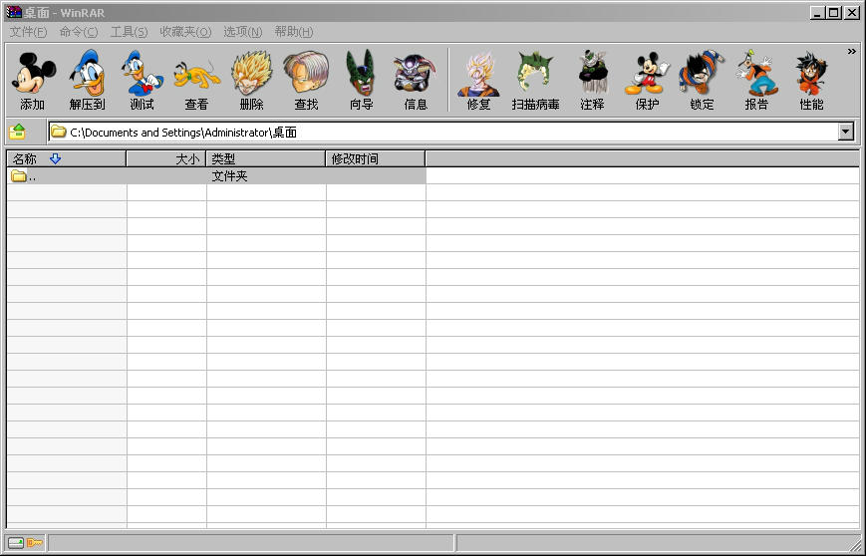Expand toolbar overflow chevron
Viewport: 866px width, 556px height.
(x=852, y=52)
